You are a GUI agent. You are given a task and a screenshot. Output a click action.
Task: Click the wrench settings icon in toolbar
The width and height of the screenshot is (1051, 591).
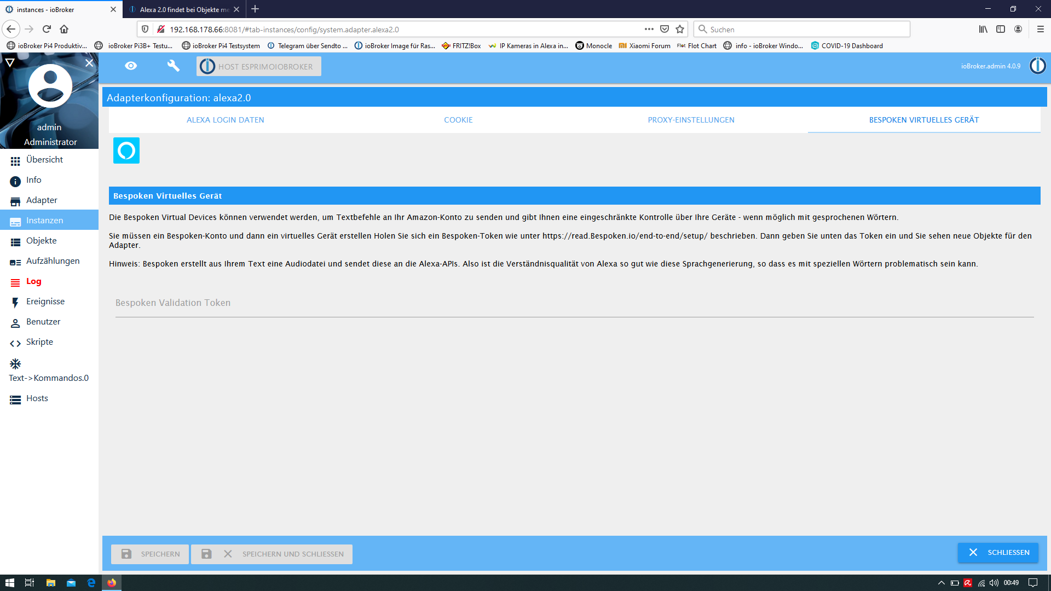tap(173, 66)
